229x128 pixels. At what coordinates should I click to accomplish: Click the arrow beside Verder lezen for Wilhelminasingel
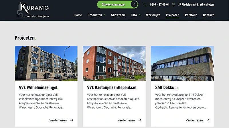click(x=72, y=120)
